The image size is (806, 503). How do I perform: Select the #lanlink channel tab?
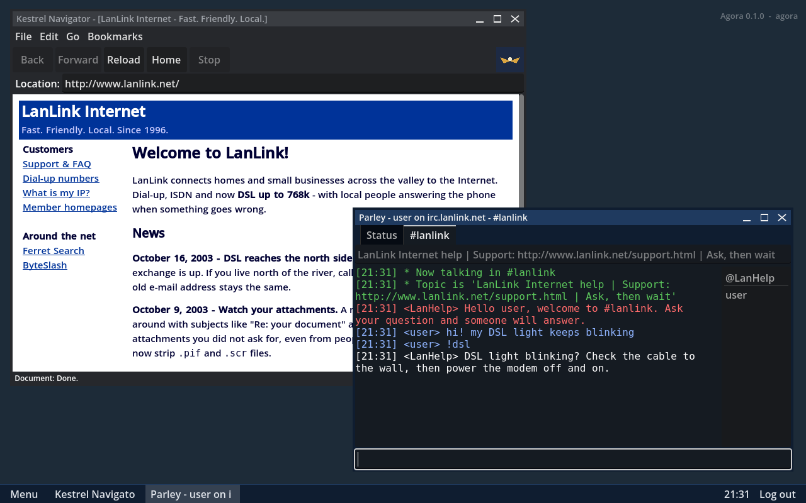429,235
